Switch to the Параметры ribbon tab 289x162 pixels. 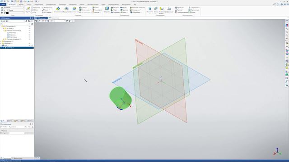click(x=62, y=4)
